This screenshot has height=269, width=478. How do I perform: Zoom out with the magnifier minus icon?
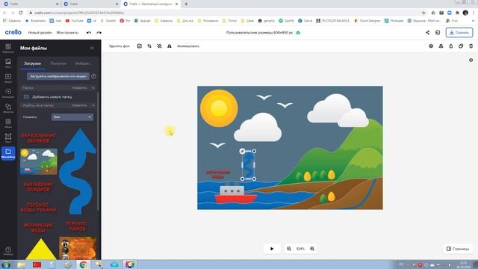(289, 249)
